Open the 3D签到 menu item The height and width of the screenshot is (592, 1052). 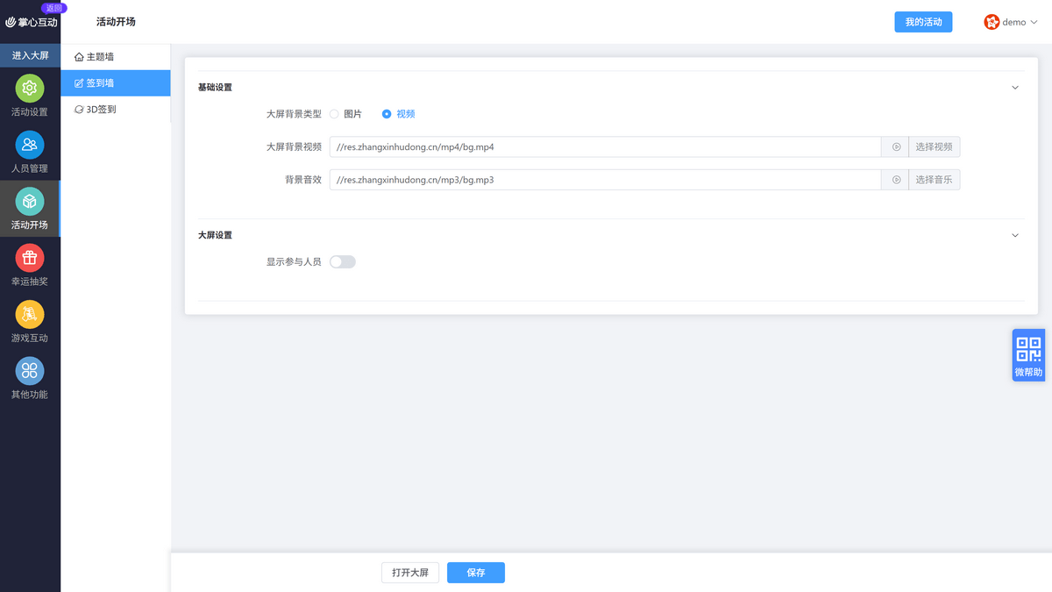click(x=116, y=110)
